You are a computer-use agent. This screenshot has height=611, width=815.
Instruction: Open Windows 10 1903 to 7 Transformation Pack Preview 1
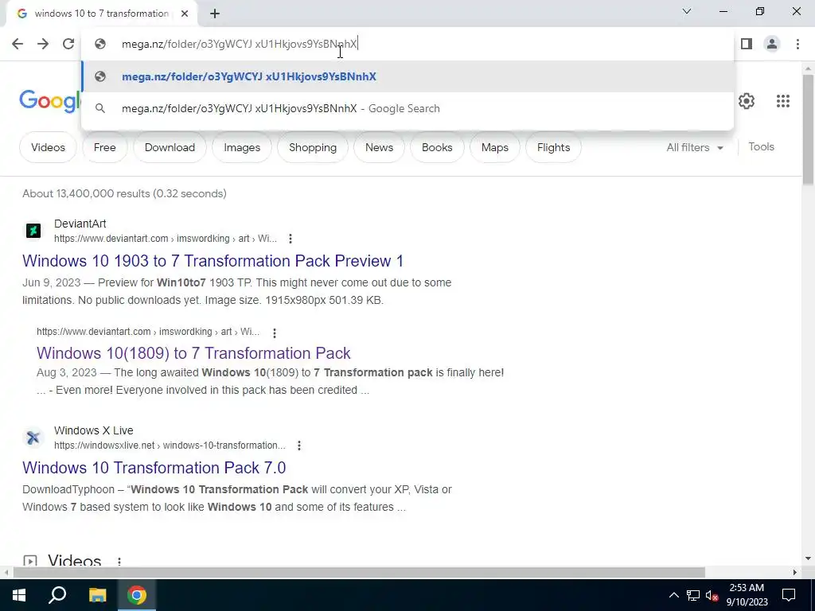click(213, 260)
